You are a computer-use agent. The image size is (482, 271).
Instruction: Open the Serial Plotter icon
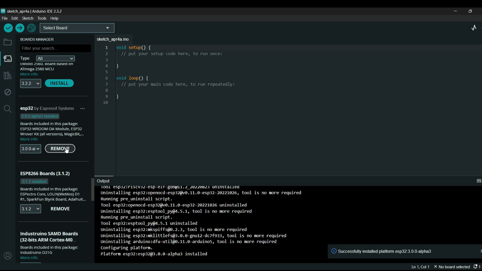point(474,28)
